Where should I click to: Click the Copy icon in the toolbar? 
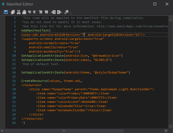pos(13,12)
